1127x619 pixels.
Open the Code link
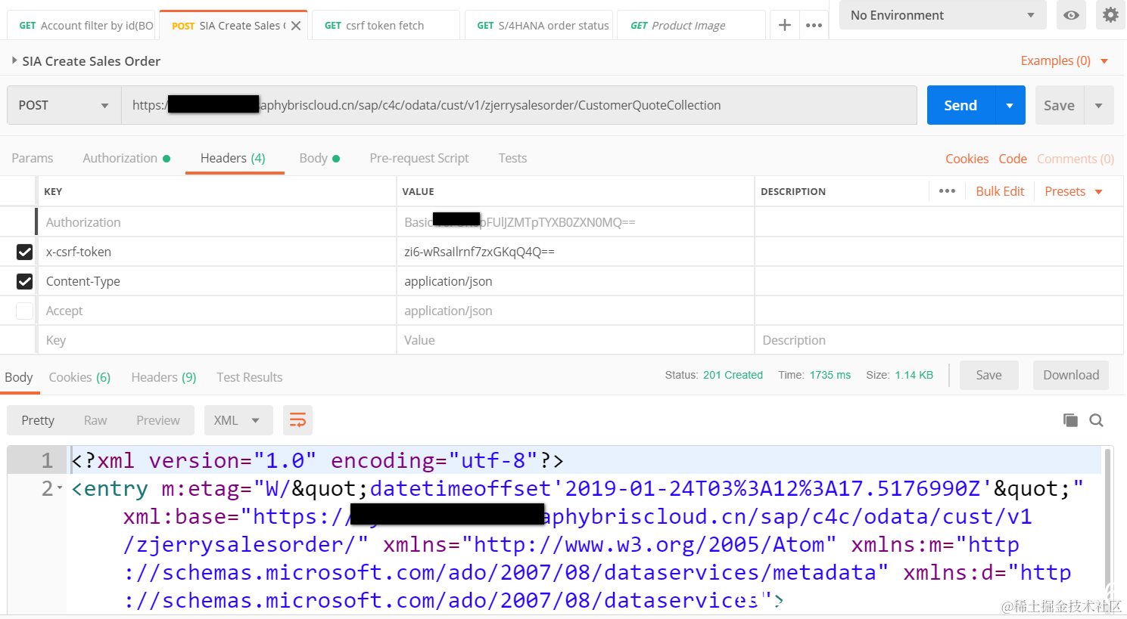coord(1013,159)
